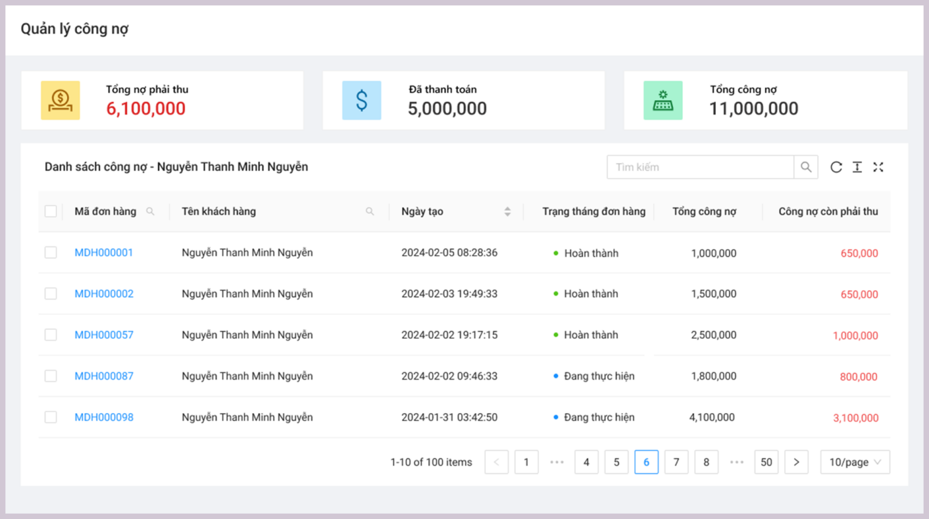The width and height of the screenshot is (929, 519).
Task: Click the 4,100,000 total debt value
Action: [712, 417]
